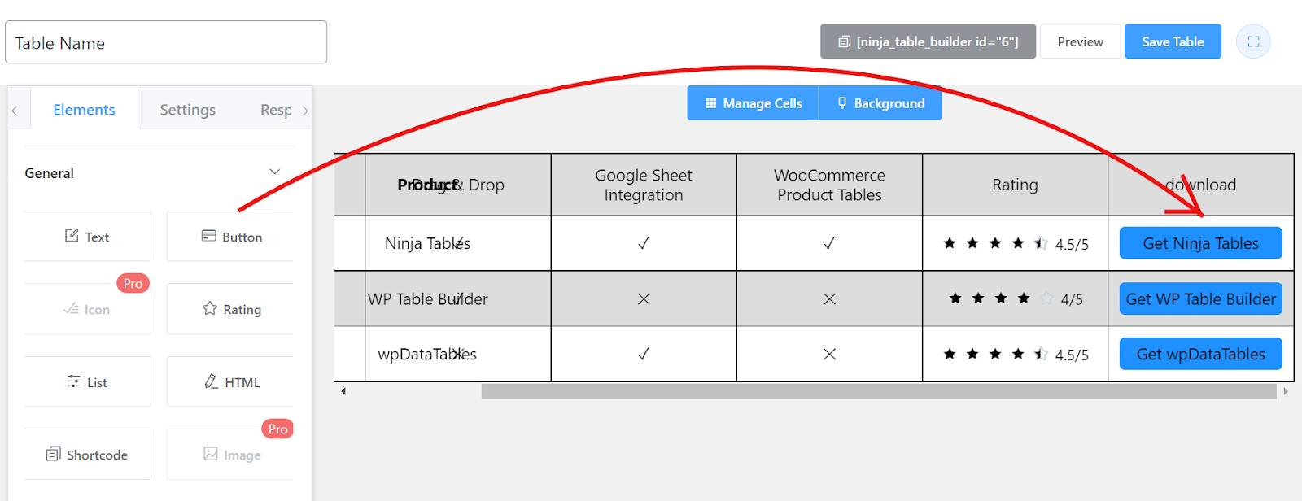Click the Get Ninja Tables button
Viewport: 1302px width, 501px height.
click(1200, 243)
